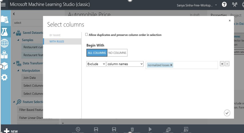
Task: Switch to the WITH RULES tab
Action: [x=57, y=41]
